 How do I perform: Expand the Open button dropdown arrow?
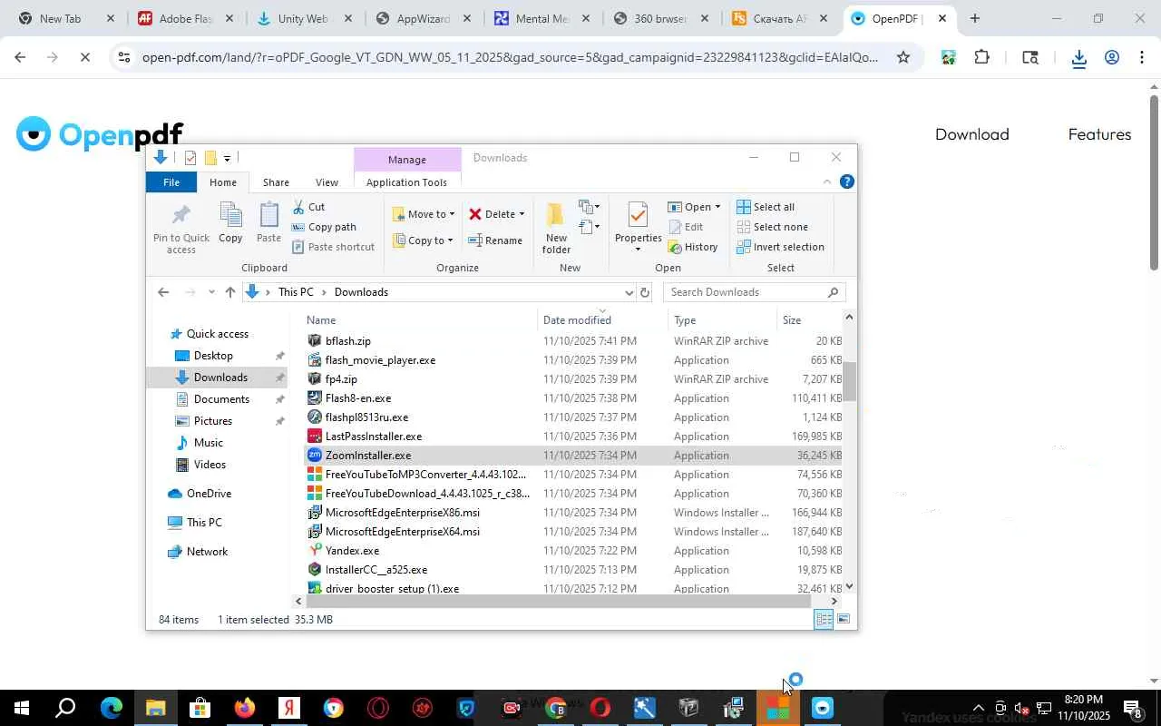click(717, 207)
